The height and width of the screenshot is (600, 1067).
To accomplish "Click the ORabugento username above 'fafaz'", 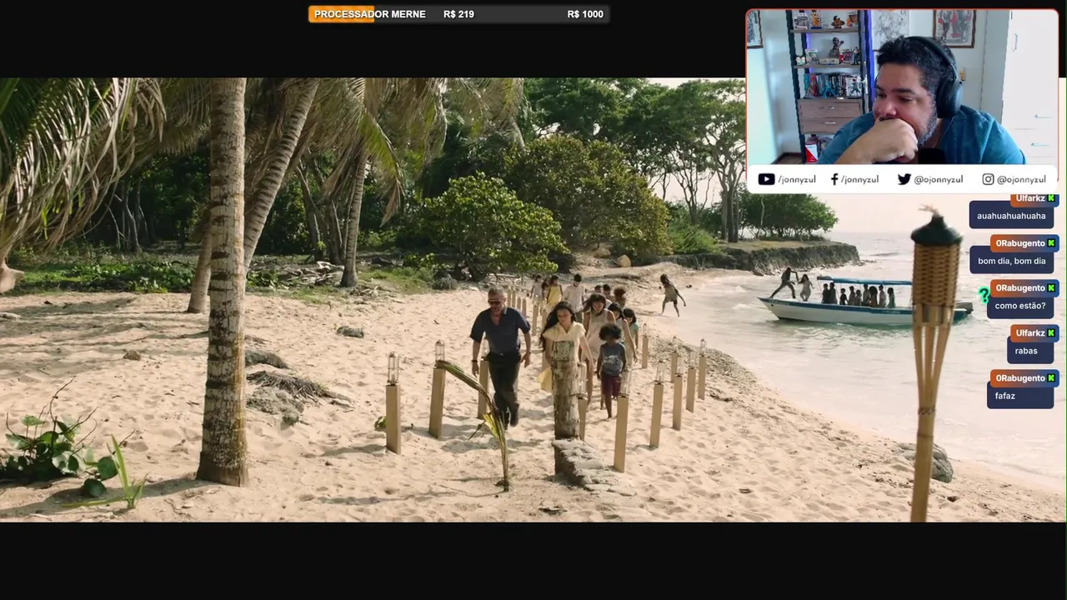I will [1020, 378].
